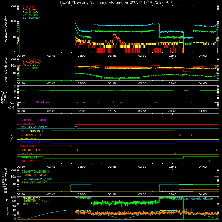This screenshot has height=222, width=222.
Task: Click the BAD_PACKETS red spike marker
Action: (x=210, y=161)
